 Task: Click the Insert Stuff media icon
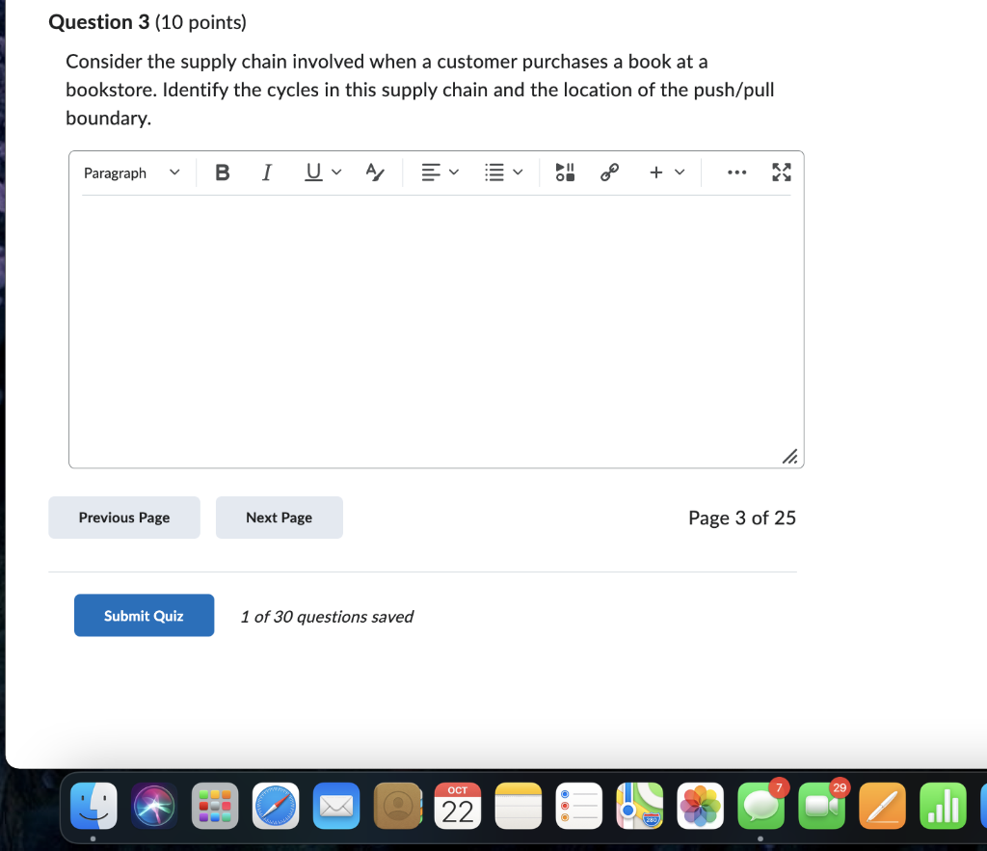pyautogui.click(x=565, y=173)
